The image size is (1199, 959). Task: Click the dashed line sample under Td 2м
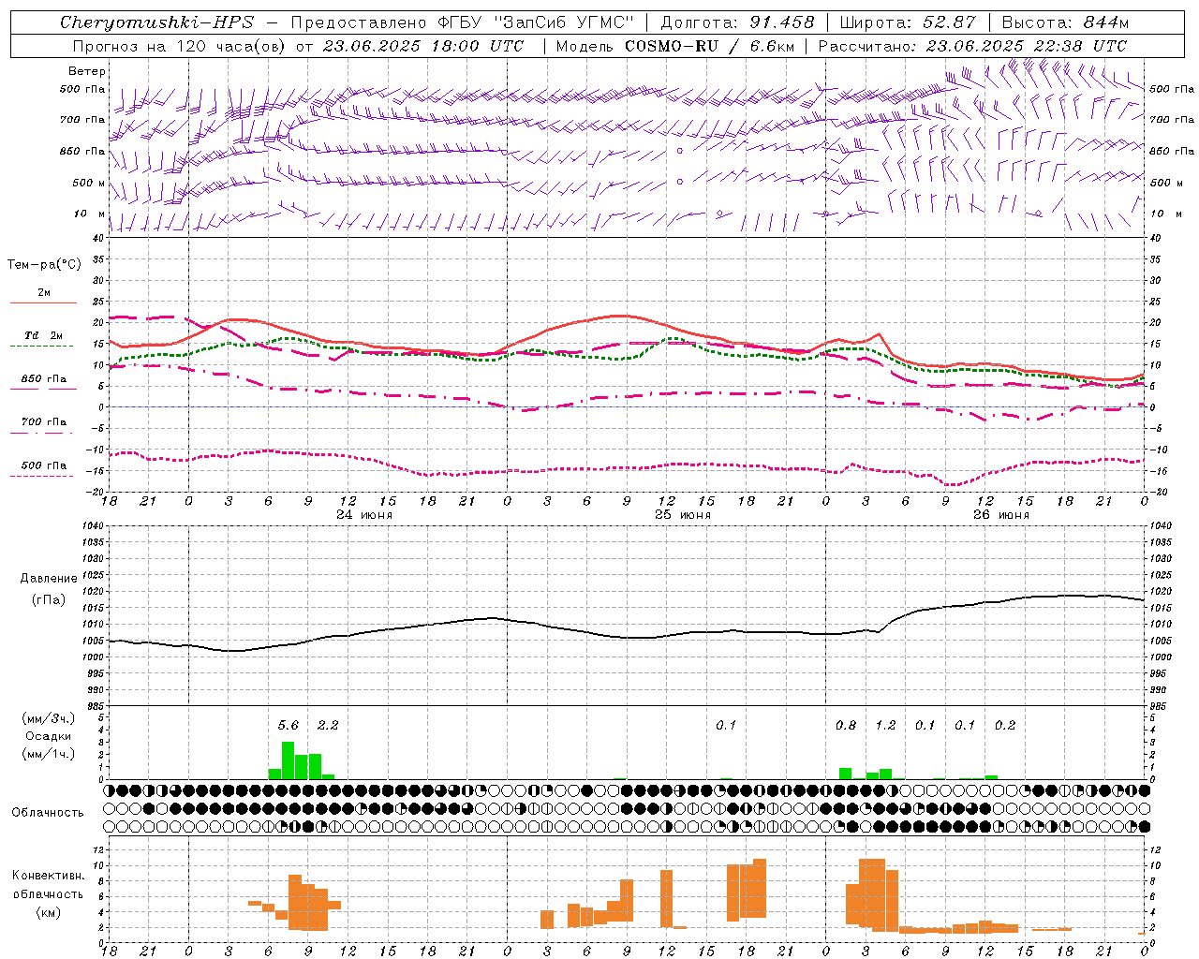(42, 346)
